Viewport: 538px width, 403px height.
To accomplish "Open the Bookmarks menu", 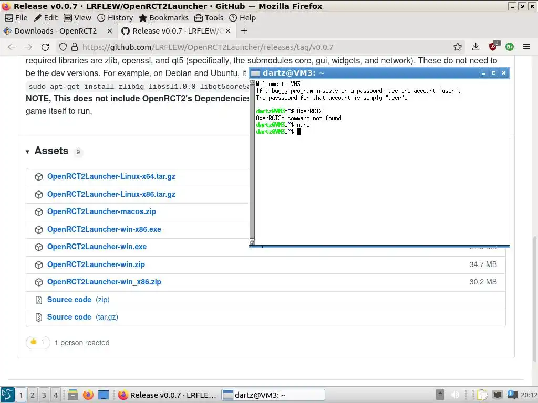I will tap(163, 18).
